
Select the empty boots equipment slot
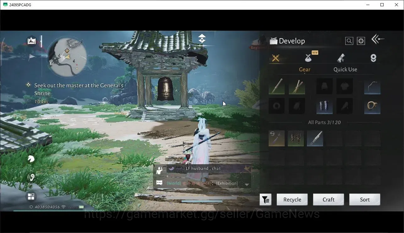[344, 106]
